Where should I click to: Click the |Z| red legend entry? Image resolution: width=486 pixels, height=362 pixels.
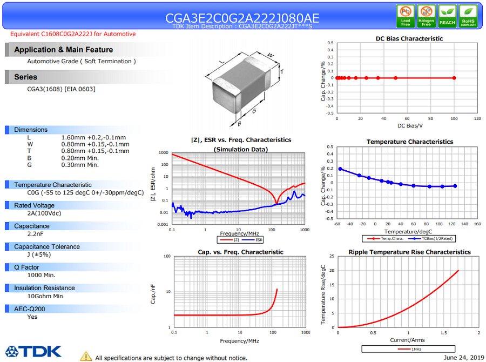[231, 239]
